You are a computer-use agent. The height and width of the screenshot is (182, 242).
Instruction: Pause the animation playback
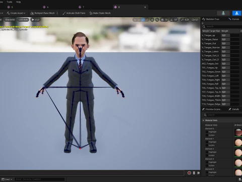(194, 173)
